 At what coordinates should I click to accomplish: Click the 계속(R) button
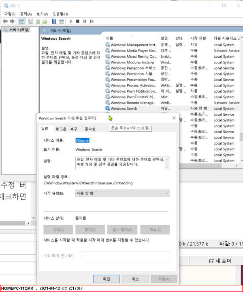tap(155, 230)
